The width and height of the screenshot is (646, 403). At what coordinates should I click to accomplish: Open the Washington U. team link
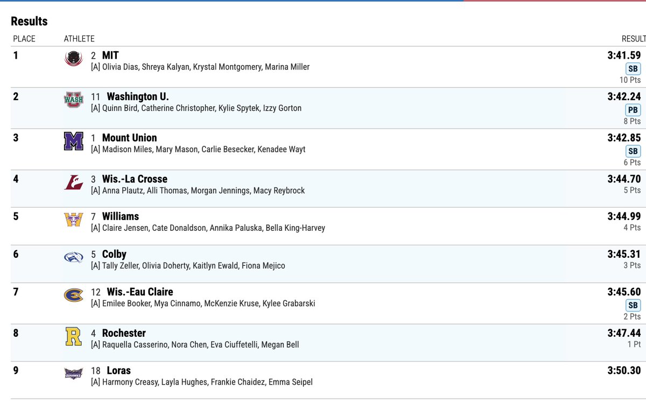[x=138, y=96]
